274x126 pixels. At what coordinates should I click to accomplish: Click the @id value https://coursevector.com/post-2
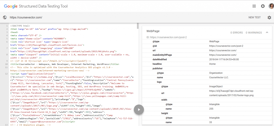pos(226,46)
